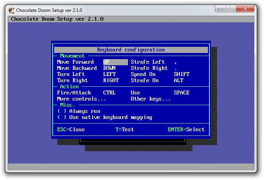This screenshot has height=180, width=264.
Task: Open the Other keys submenu
Action: 151,99
